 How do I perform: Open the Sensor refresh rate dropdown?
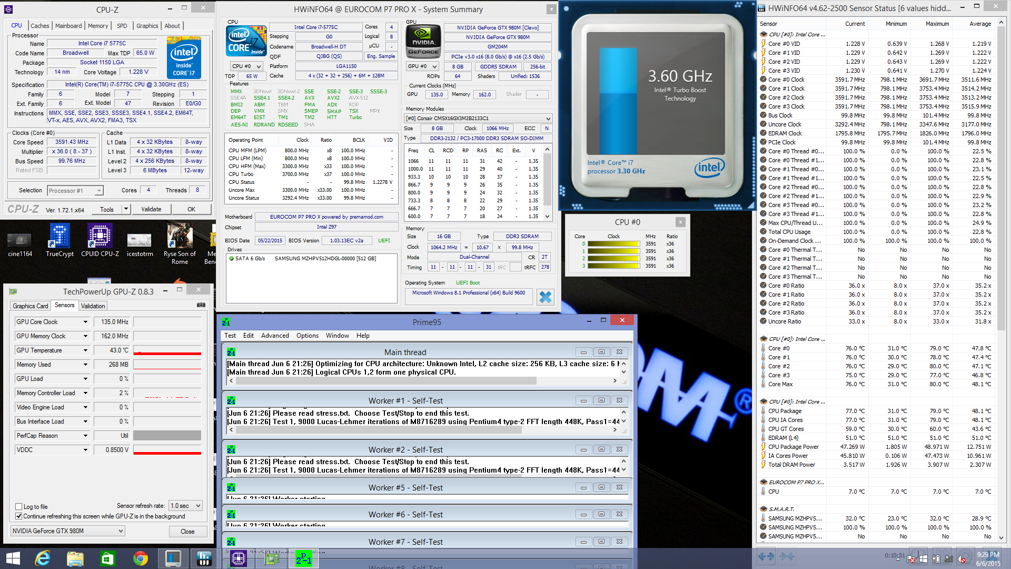(185, 506)
